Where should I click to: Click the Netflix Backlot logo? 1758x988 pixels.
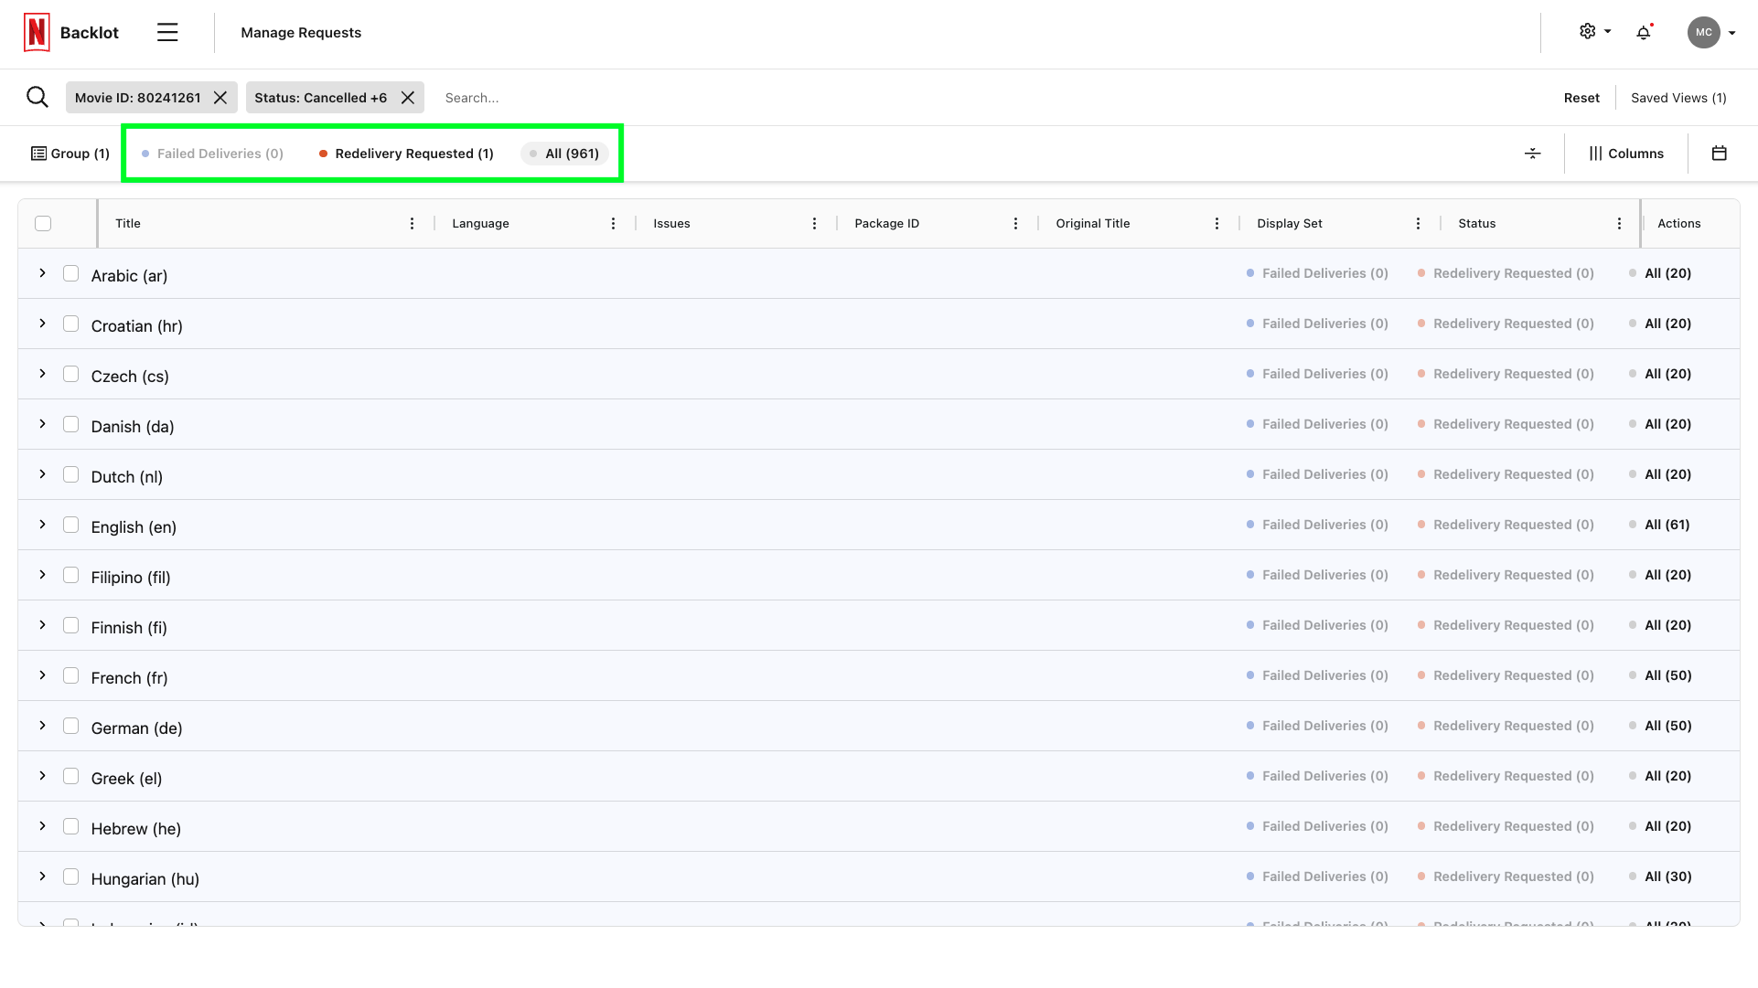click(x=37, y=33)
